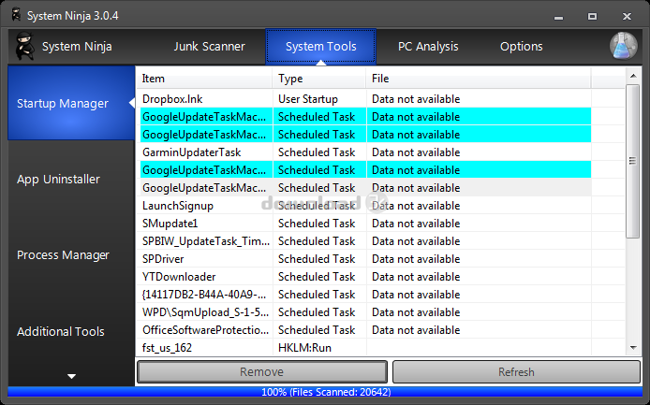Open Process Manager in the sidebar
This screenshot has width=650, height=405.
tap(63, 255)
